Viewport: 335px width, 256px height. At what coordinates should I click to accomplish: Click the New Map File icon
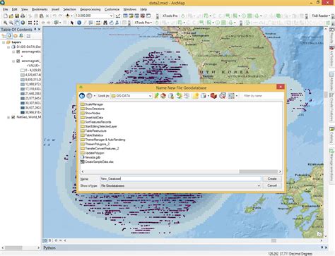click(x=6, y=16)
